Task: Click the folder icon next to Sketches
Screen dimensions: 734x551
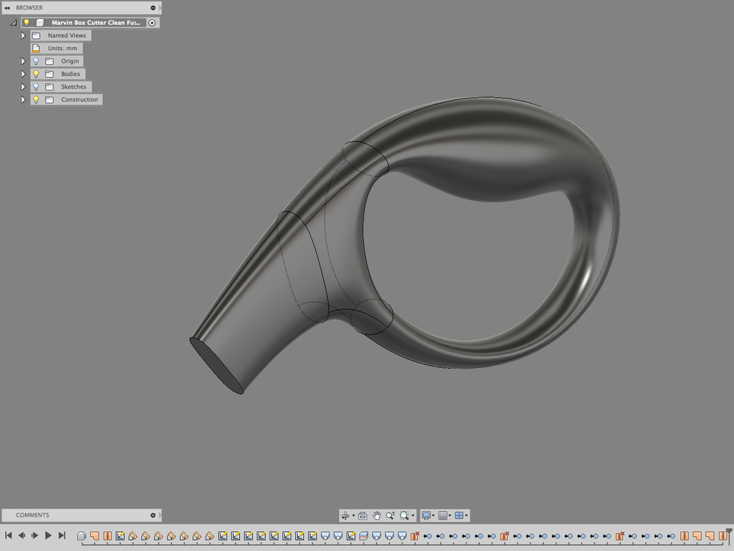Action: coord(50,87)
